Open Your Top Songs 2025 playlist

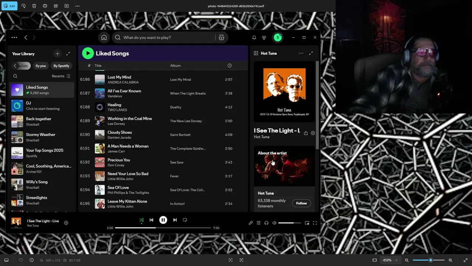pyautogui.click(x=42, y=153)
